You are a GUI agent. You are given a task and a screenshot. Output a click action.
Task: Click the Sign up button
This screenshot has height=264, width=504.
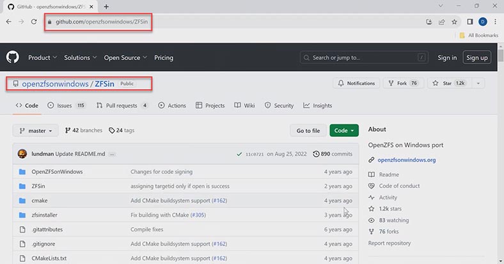coord(476,58)
